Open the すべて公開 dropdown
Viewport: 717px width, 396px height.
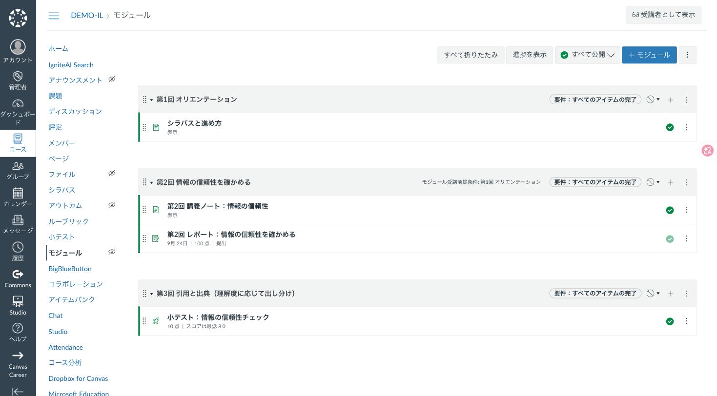pos(588,55)
